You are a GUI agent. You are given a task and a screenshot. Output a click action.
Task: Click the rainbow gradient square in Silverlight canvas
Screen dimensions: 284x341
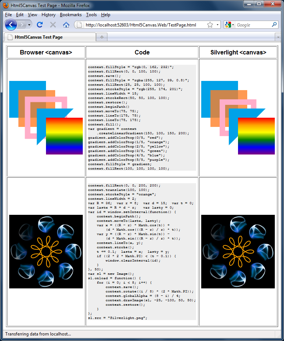point(256,136)
